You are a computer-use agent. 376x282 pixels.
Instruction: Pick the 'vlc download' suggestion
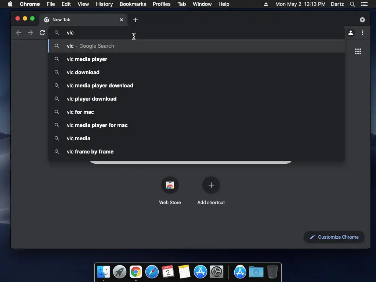197,72
